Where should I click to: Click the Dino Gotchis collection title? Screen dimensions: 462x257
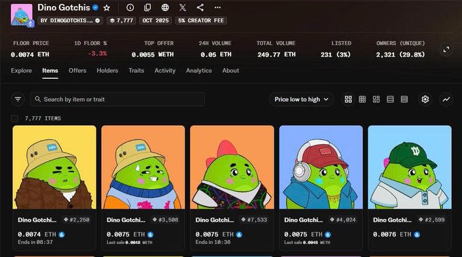(x=64, y=7)
